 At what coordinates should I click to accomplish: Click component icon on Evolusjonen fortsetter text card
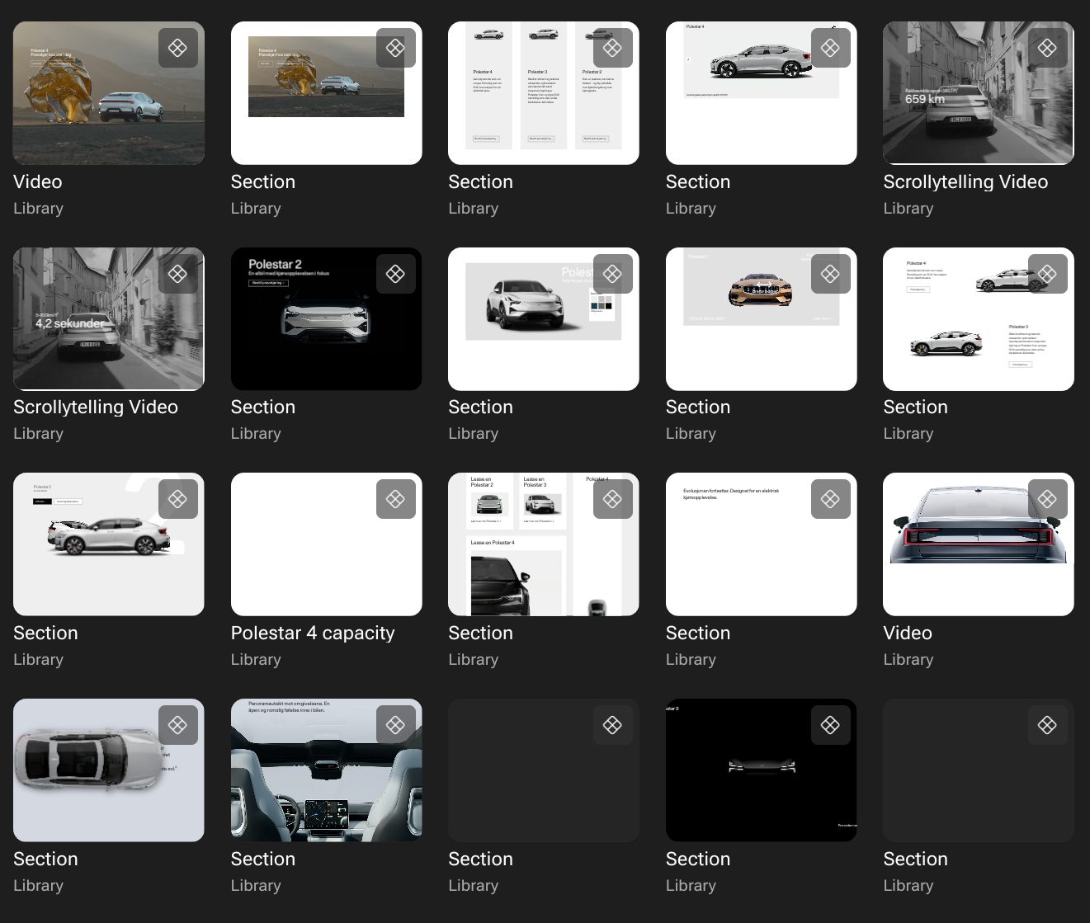(831, 499)
